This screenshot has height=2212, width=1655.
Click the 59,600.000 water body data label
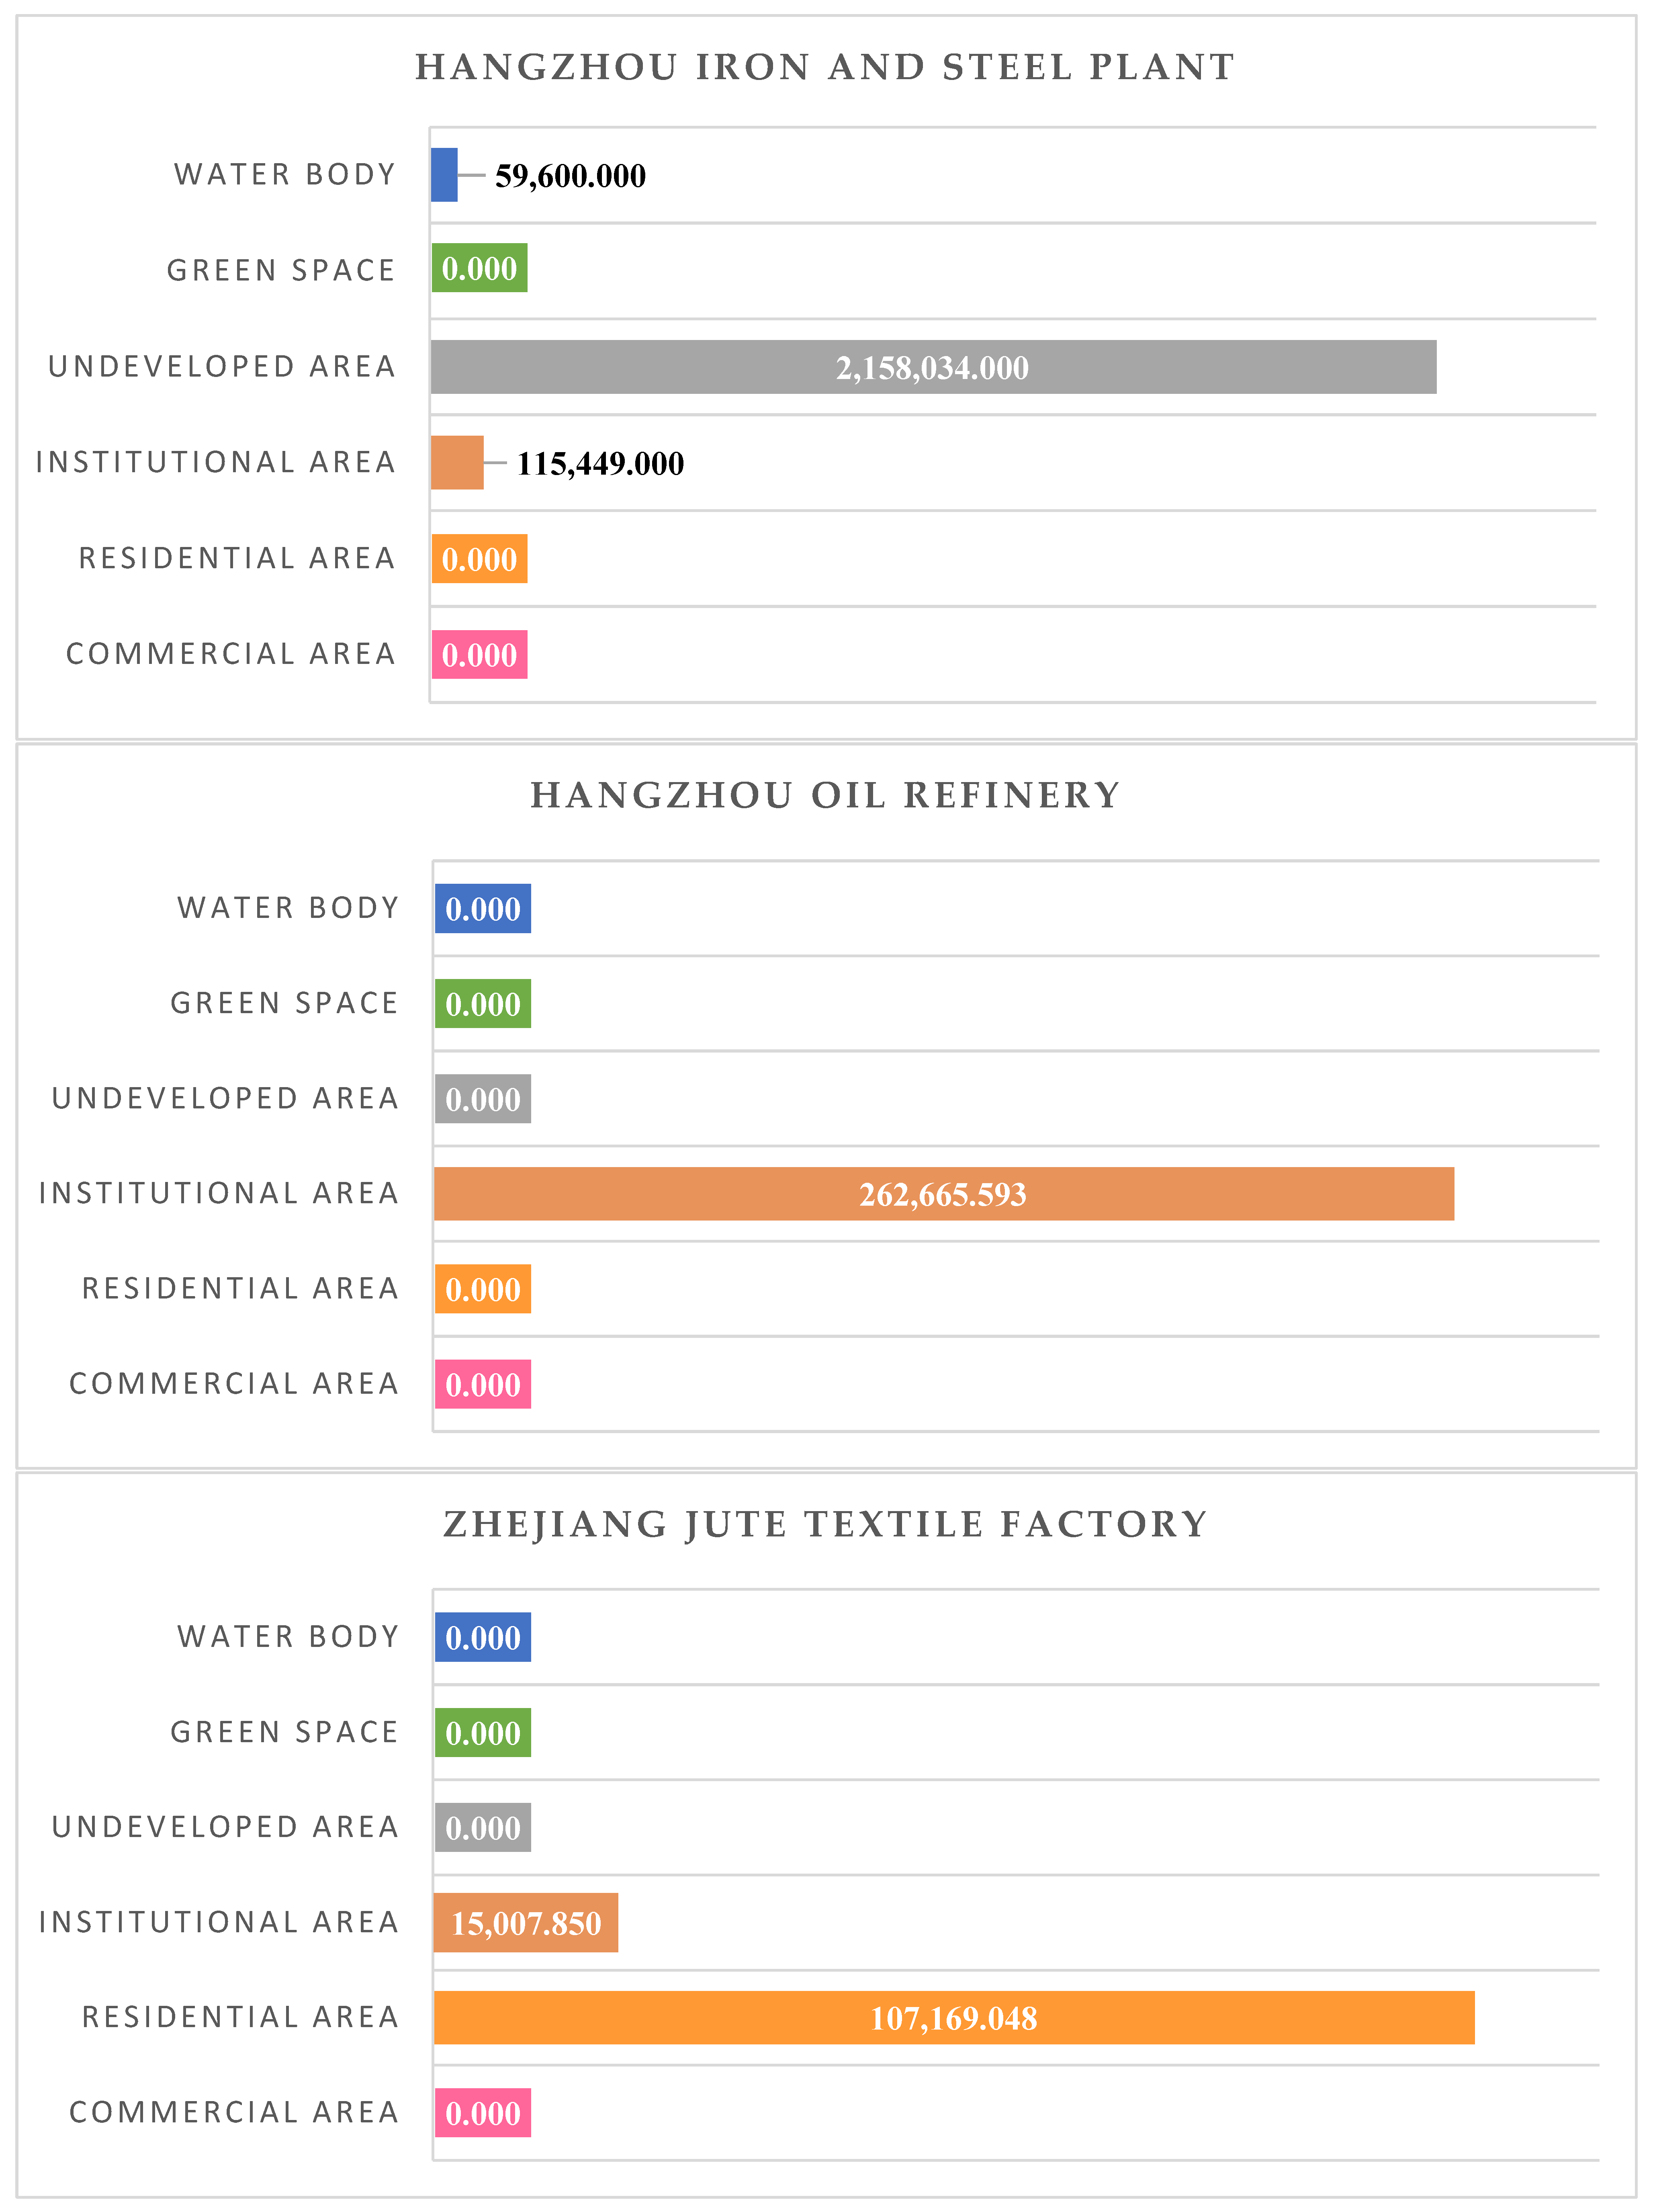click(570, 176)
